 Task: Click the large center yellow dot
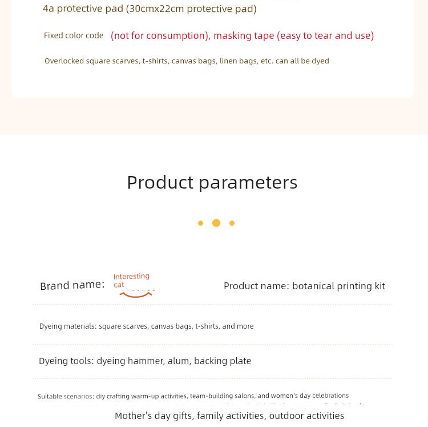coord(216,223)
